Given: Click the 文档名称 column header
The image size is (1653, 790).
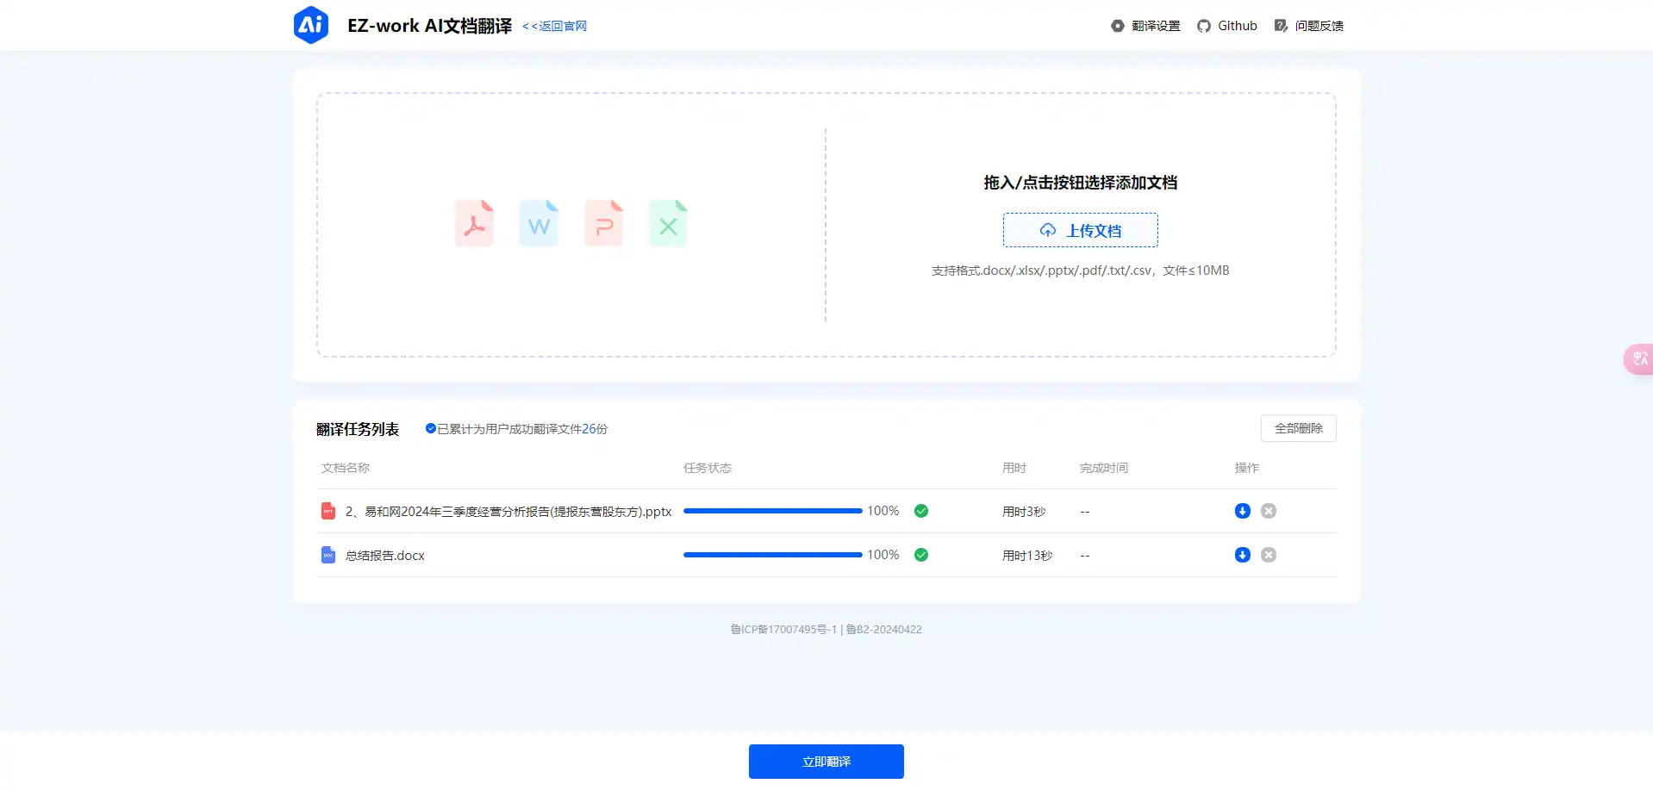Looking at the screenshot, I should pyautogui.click(x=346, y=468).
